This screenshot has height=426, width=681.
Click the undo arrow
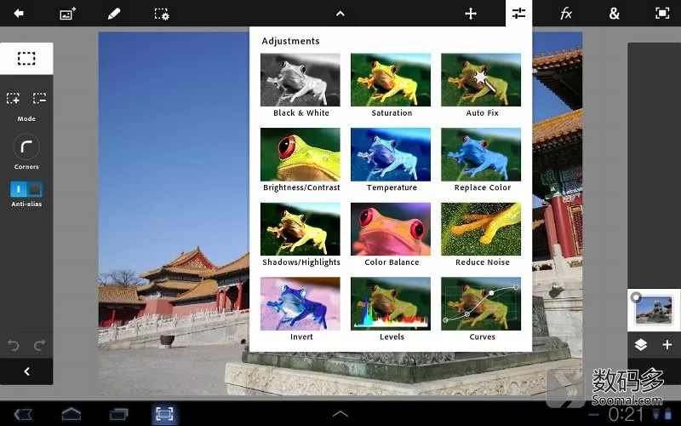(14, 345)
